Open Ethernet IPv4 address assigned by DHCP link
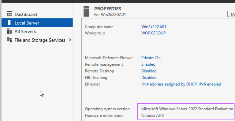The width and height of the screenshot is (235, 121). pos(181,84)
